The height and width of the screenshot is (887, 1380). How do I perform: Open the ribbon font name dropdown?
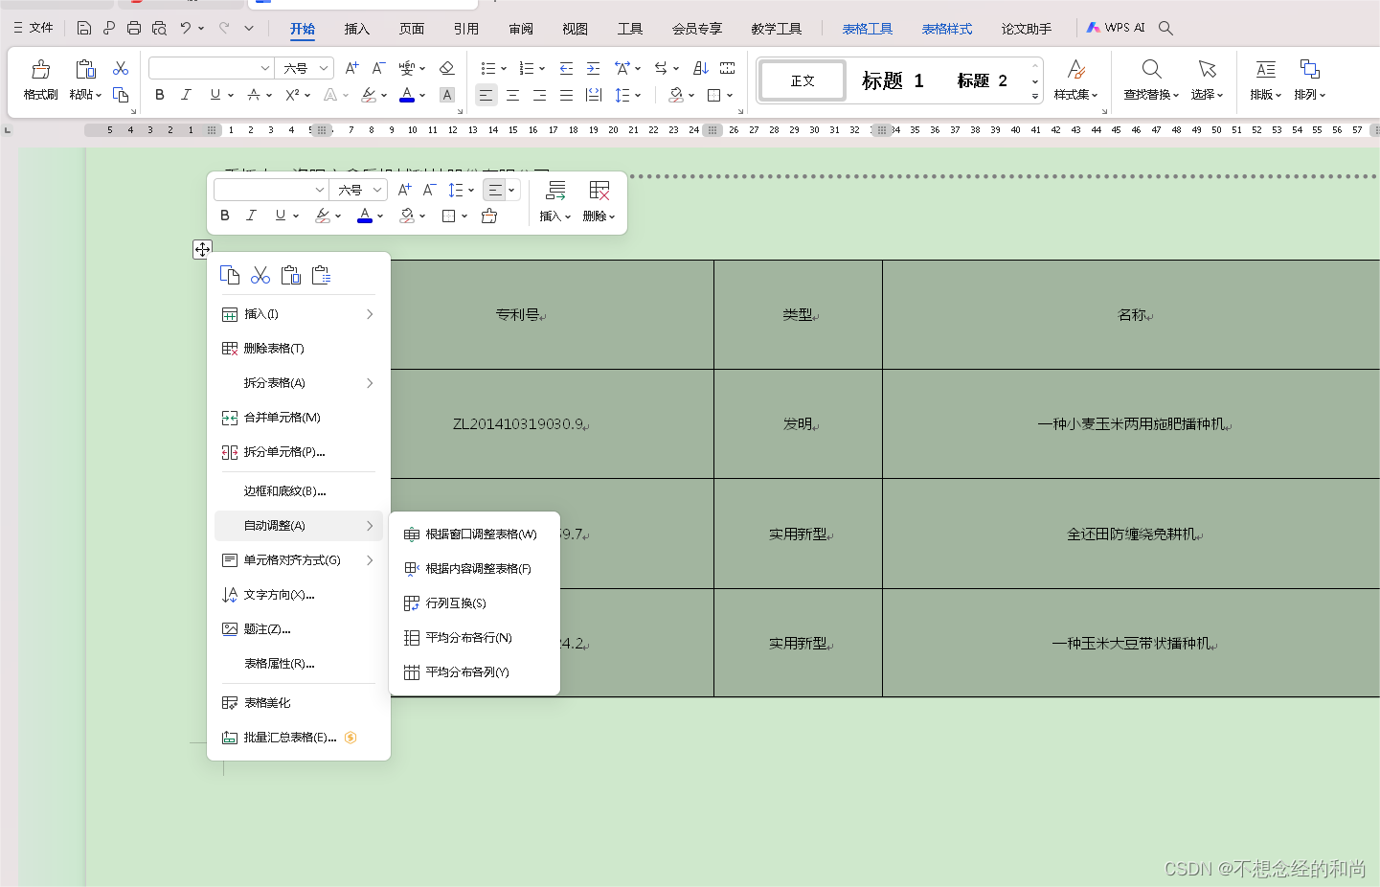point(265,68)
